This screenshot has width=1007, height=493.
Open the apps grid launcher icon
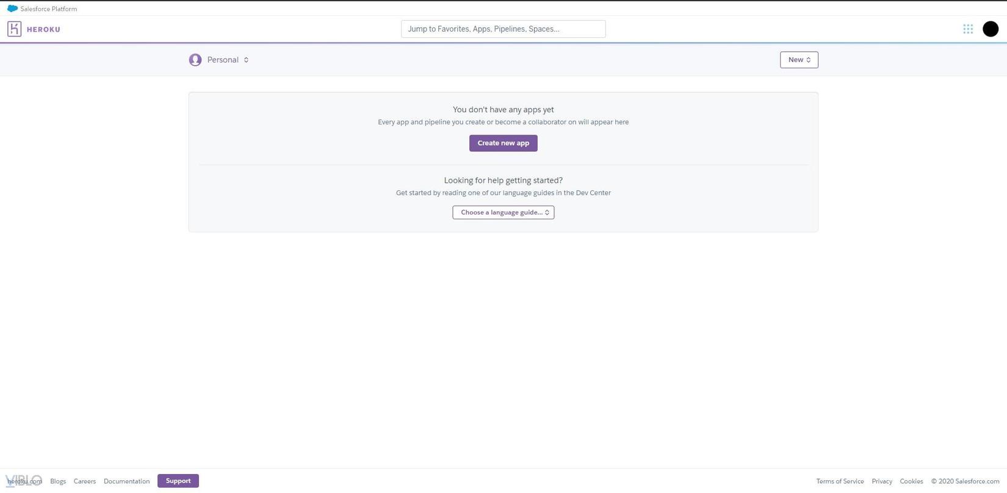[968, 29]
